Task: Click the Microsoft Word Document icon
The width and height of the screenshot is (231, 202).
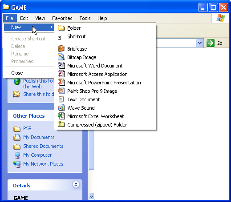Action: pyautogui.click(x=61, y=65)
